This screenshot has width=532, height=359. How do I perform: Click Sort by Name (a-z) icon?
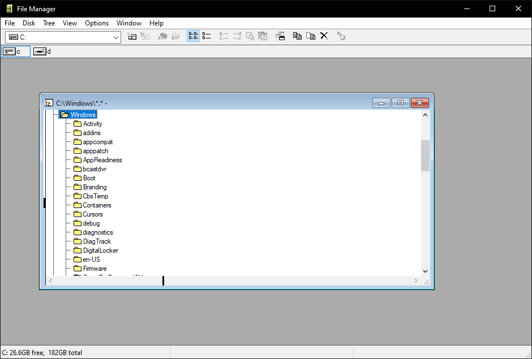(224, 36)
